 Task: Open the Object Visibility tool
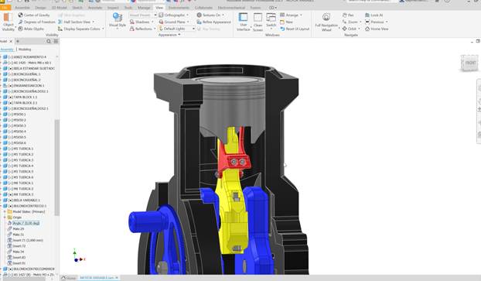(8, 22)
